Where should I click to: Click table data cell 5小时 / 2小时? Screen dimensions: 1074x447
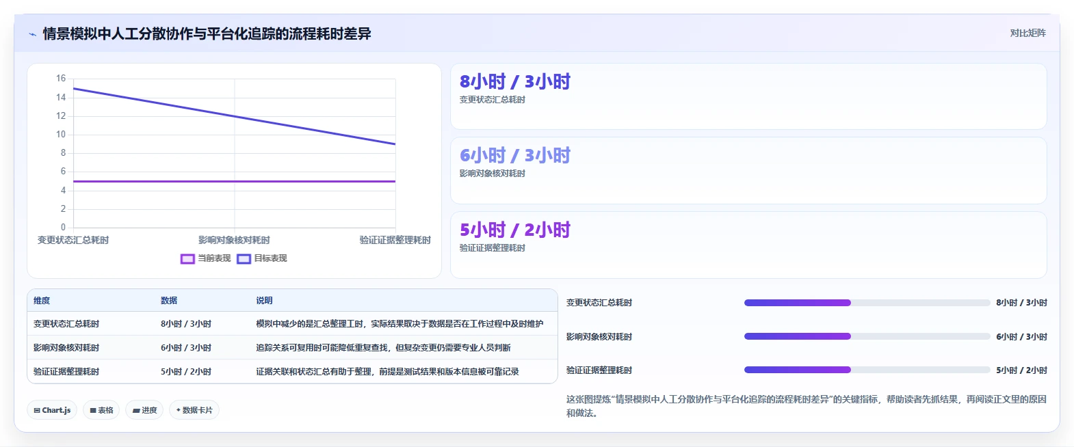coord(186,372)
